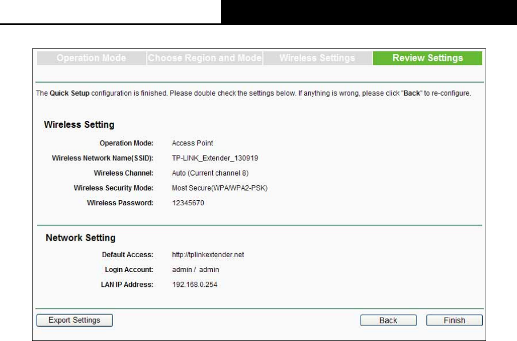Select the Review Settings tab
The width and height of the screenshot is (517, 341).
[x=427, y=58]
